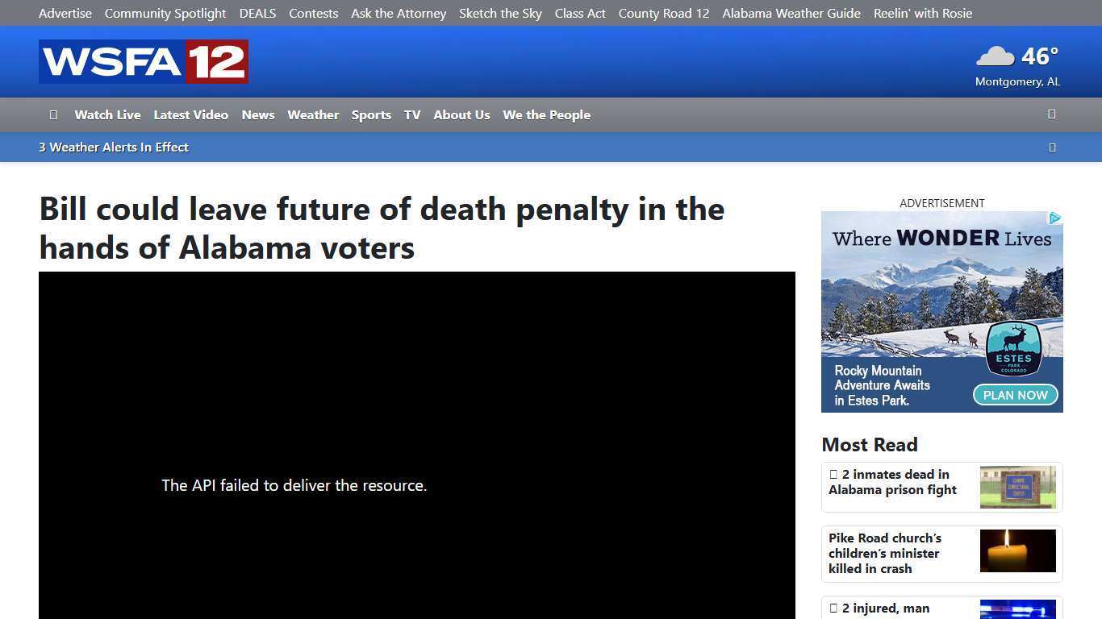The width and height of the screenshot is (1102, 619).
Task: Open the News section dropdown in the navbar
Action: [257, 114]
